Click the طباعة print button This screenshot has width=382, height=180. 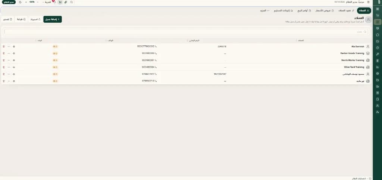click(21, 19)
